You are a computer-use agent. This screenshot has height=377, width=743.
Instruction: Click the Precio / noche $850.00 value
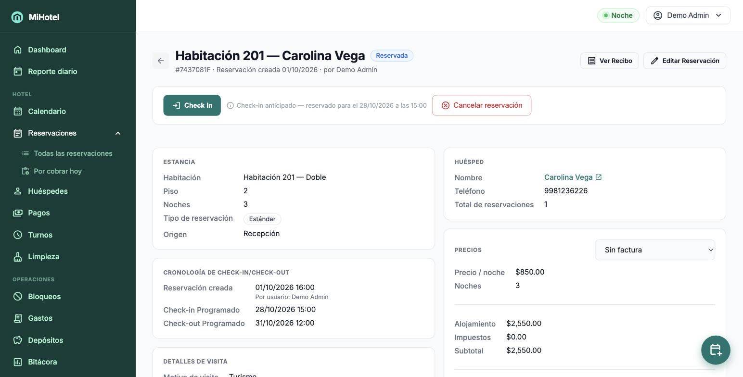coord(530,272)
